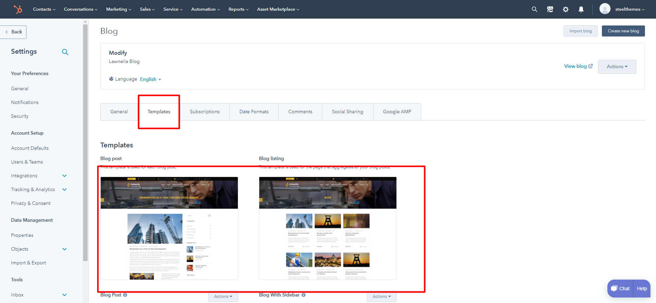Click the sidebar scrollbar up arrow
656x303 pixels.
pyautogui.click(x=85, y=22)
